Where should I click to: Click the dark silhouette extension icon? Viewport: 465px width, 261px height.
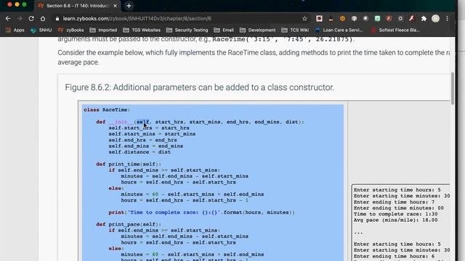(331, 18)
